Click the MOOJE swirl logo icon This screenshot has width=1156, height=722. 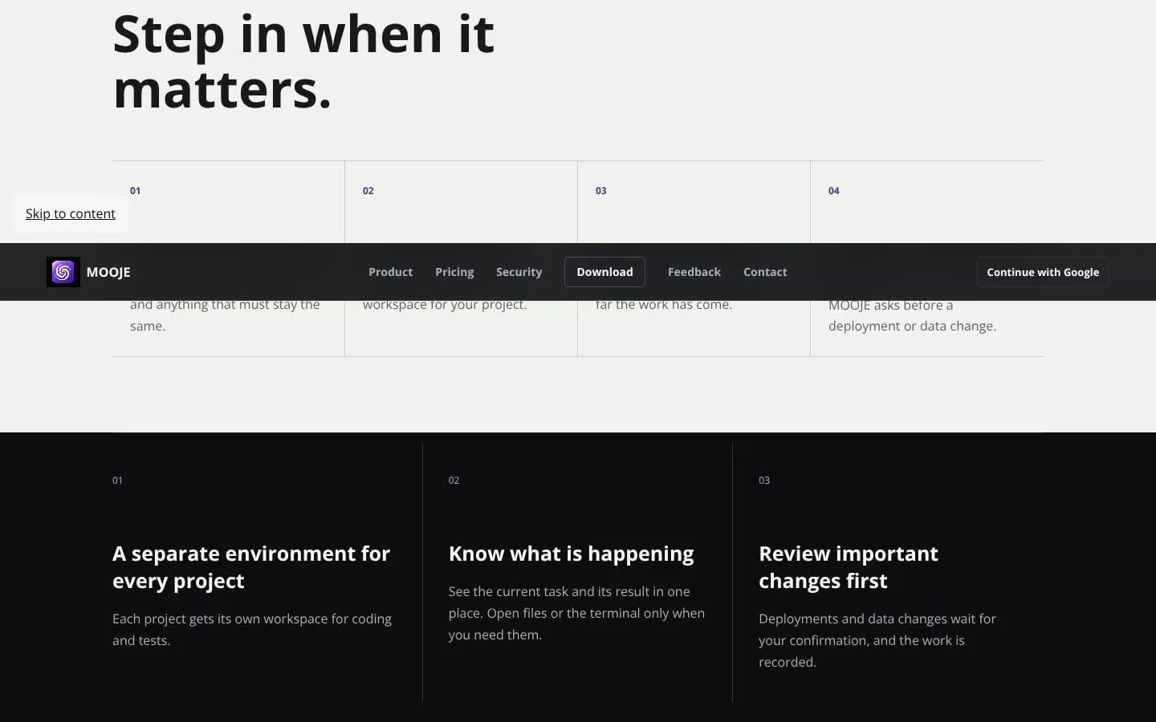click(63, 272)
